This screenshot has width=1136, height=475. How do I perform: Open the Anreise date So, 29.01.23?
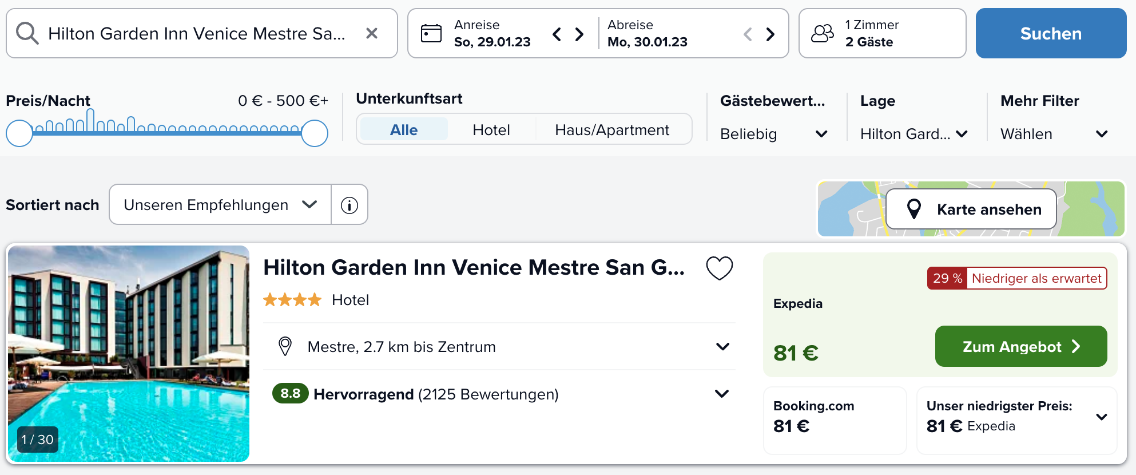(492, 33)
